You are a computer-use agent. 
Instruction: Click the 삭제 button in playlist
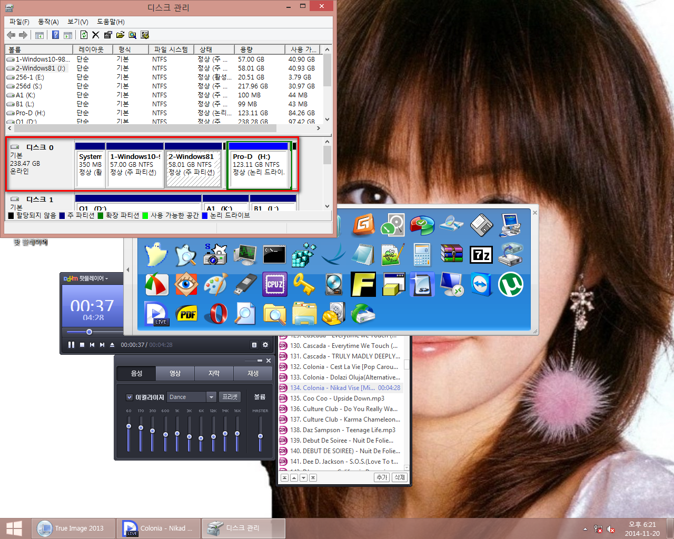[400, 477]
